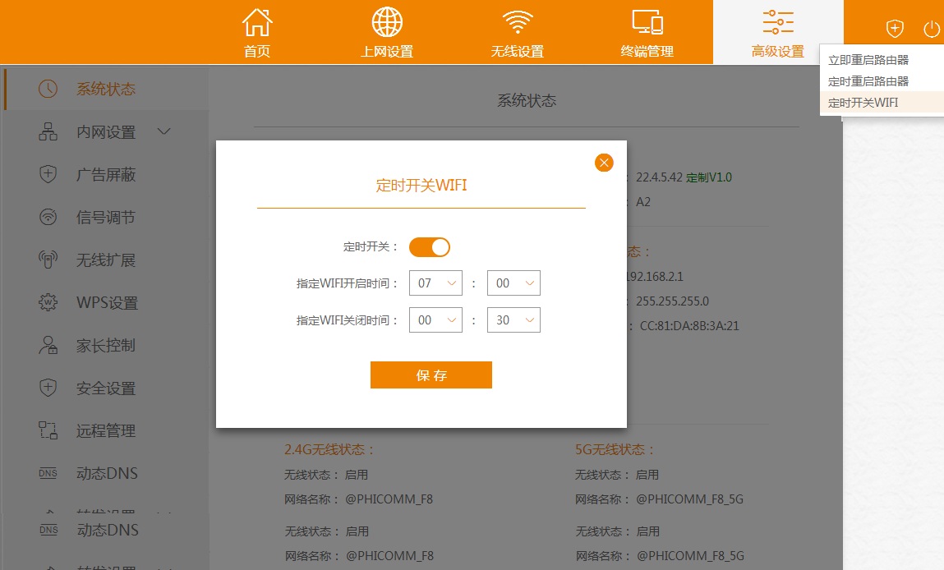Click the MAC address CC:81:DA:8B:3A:21

click(689, 325)
